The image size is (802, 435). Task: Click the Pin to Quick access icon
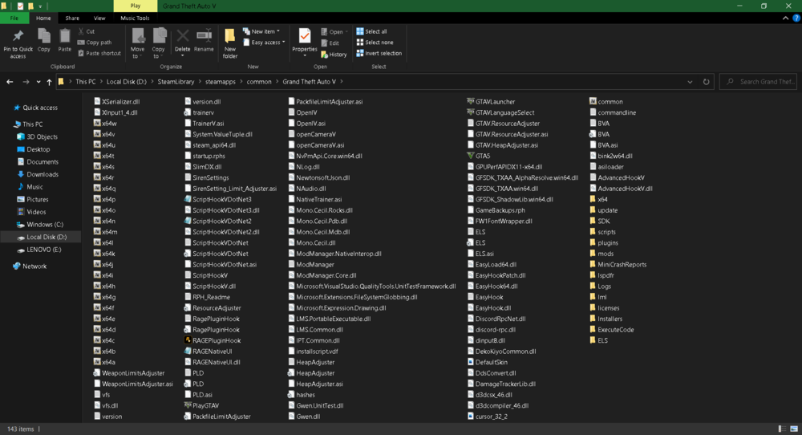tap(18, 36)
